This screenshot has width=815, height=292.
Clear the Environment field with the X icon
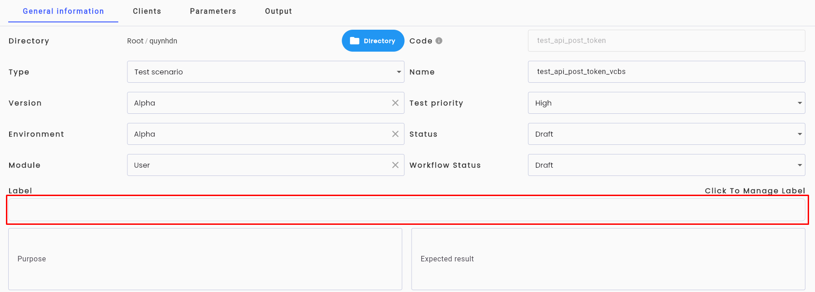coord(395,134)
